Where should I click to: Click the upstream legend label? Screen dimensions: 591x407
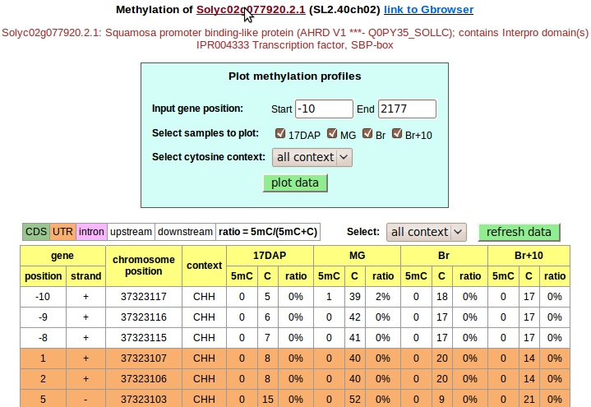131,232
